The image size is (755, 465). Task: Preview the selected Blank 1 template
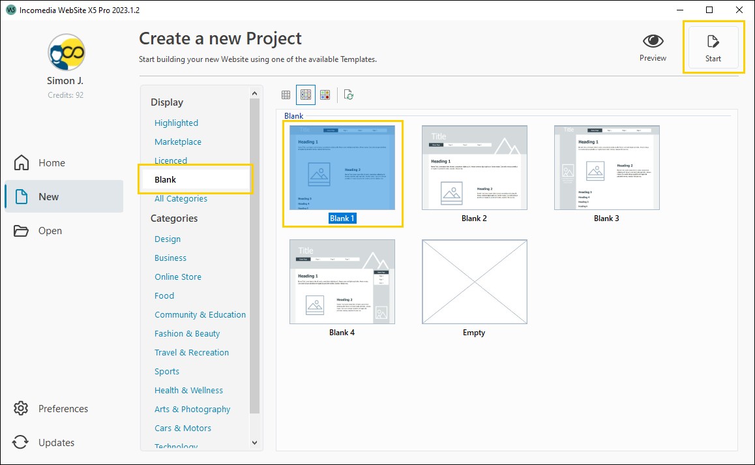click(x=653, y=46)
